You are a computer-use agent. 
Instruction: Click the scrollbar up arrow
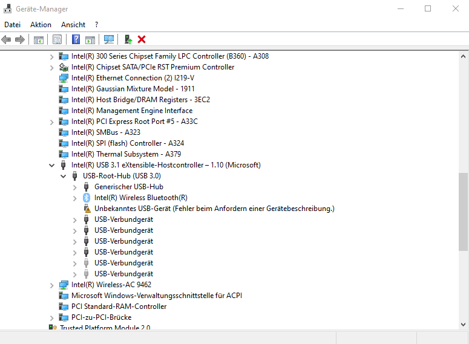463,56
